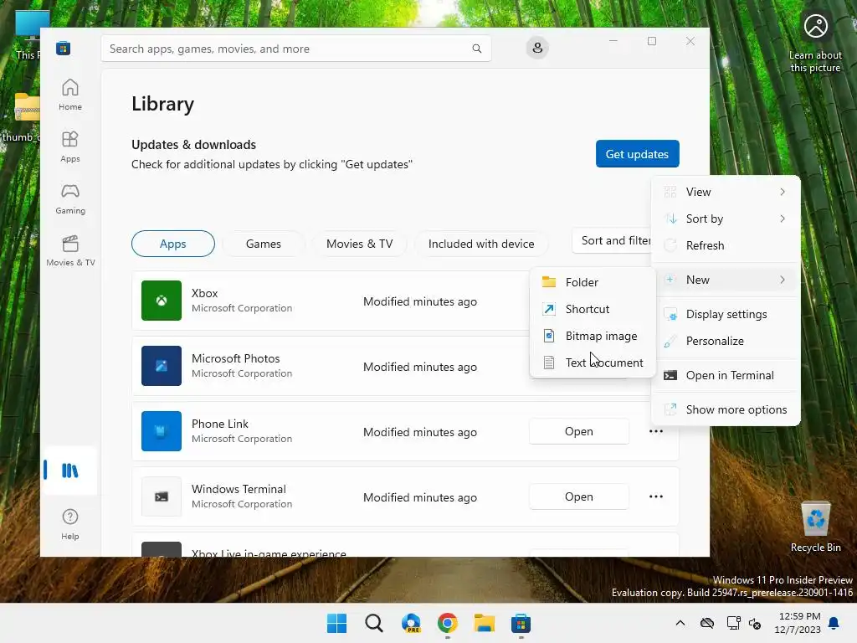The width and height of the screenshot is (857, 643).
Task: Open the Apps section in the sidebar
Action: pyautogui.click(x=70, y=147)
